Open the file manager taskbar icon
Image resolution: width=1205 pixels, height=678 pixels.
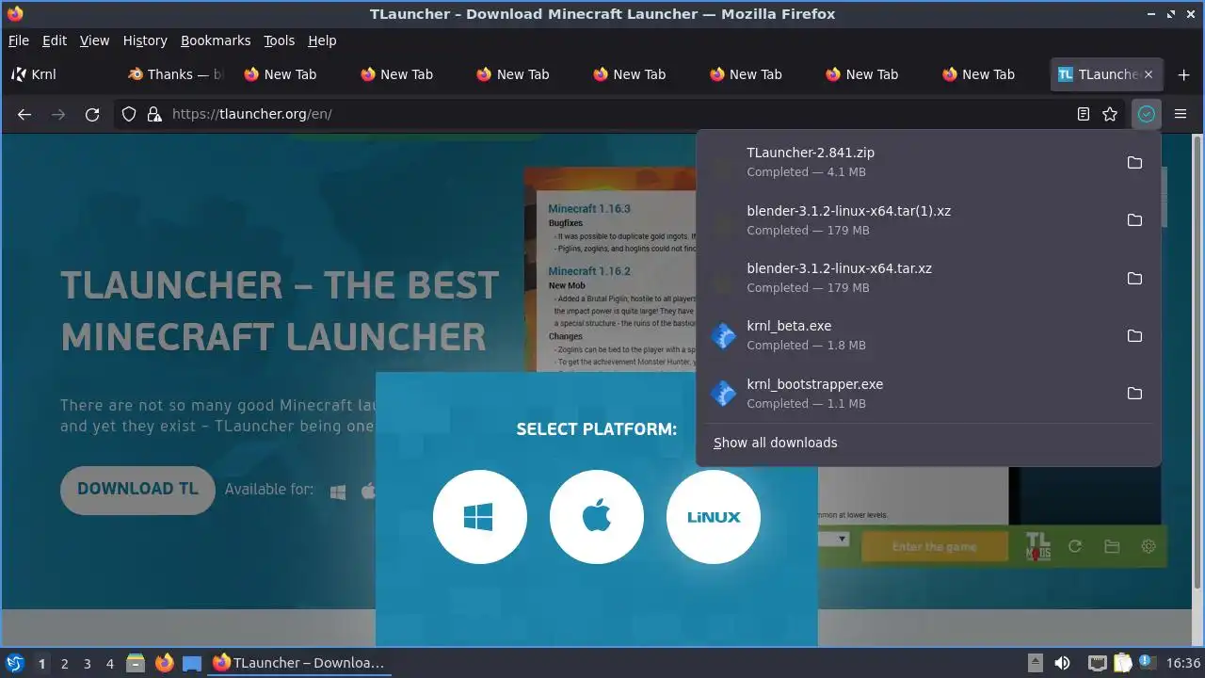[x=136, y=663]
